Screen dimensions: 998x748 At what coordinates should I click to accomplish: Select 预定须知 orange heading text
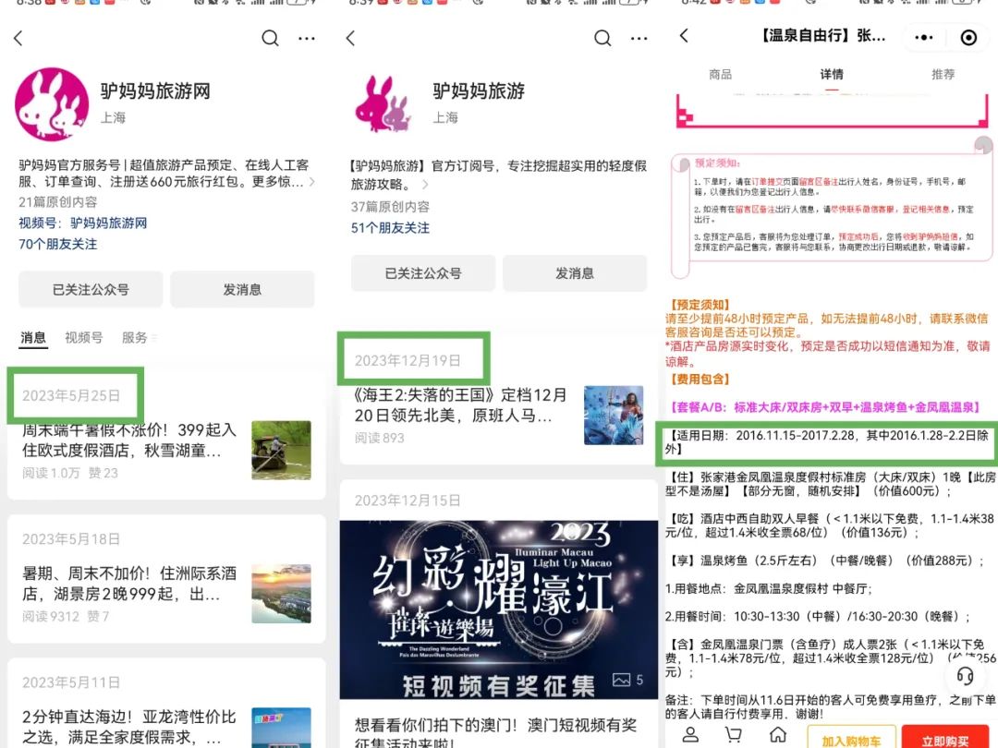click(700, 305)
